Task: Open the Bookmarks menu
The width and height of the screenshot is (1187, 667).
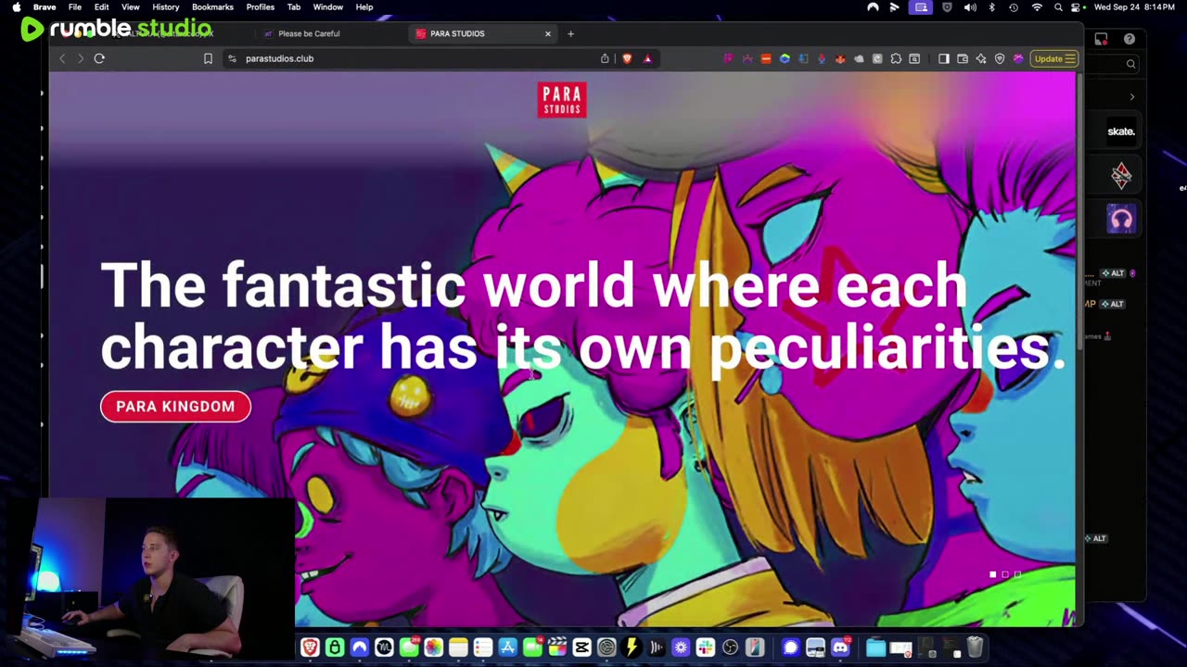Action: click(212, 7)
